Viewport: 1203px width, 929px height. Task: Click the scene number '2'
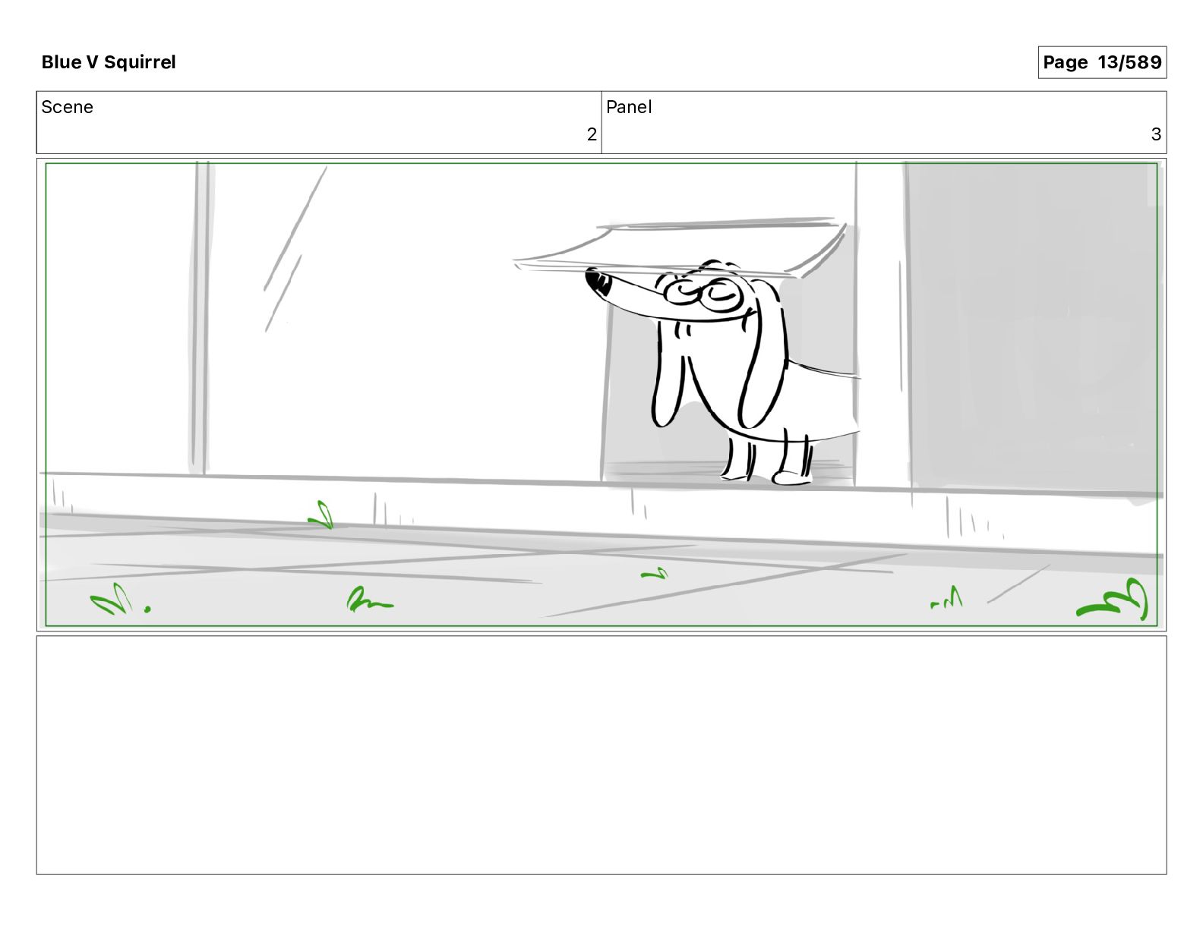pyautogui.click(x=592, y=134)
